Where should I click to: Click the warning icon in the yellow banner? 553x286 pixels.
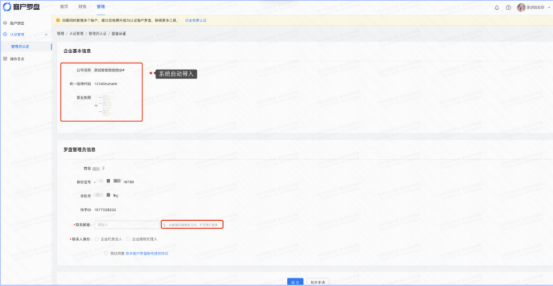[58, 20]
